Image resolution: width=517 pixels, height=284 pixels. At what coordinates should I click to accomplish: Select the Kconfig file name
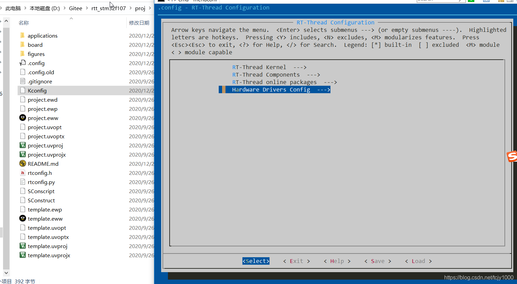click(x=37, y=90)
